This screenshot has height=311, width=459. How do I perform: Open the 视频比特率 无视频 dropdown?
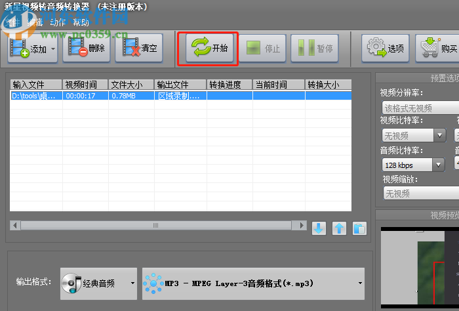coord(414,136)
